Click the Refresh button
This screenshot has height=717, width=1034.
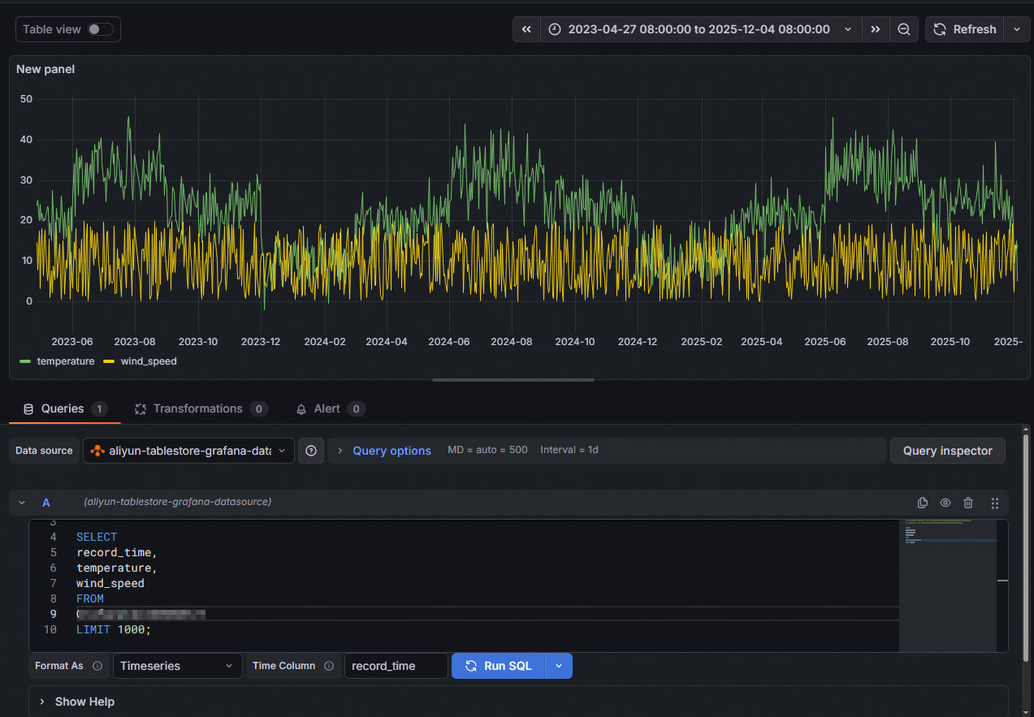965,29
